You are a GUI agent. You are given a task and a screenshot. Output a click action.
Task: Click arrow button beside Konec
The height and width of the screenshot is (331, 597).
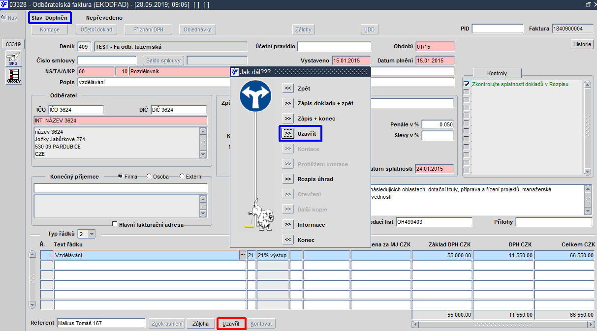pyautogui.click(x=288, y=240)
